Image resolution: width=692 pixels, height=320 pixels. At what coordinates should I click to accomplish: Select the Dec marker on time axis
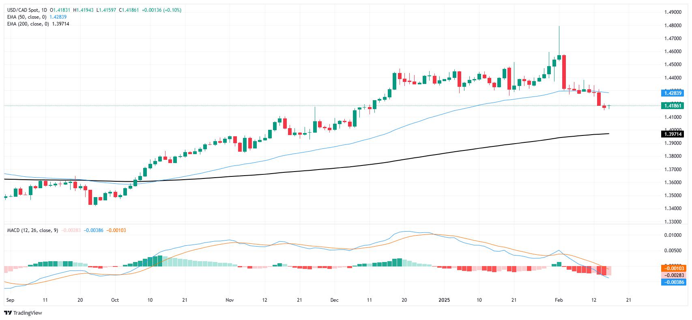click(x=335, y=300)
